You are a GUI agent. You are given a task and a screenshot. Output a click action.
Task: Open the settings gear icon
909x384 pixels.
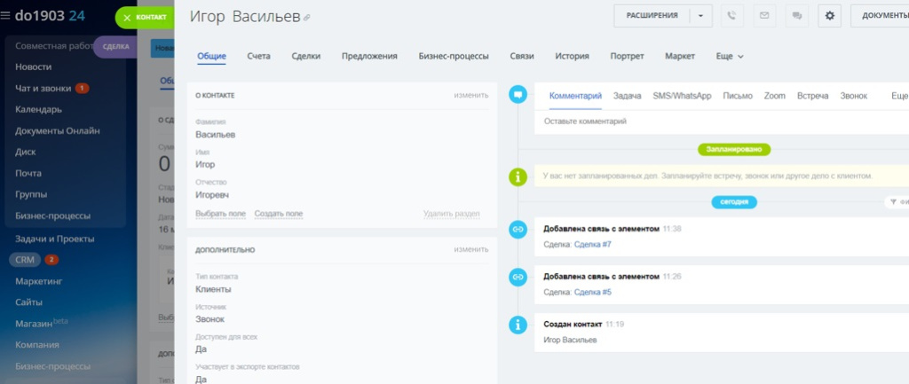[x=830, y=16]
